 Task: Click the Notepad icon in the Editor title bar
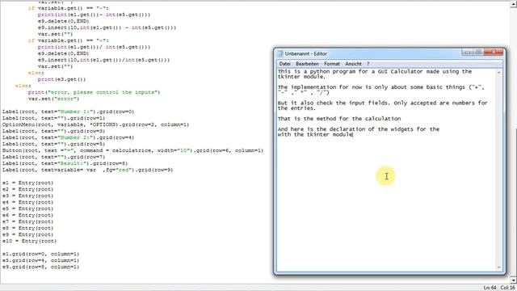click(x=280, y=54)
